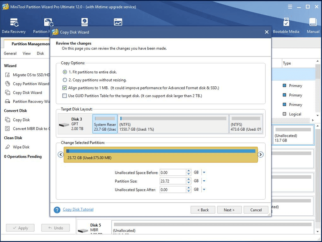Image resolution: width=322 pixels, height=242 pixels.
Task: Open the Data Recovery tool icon
Action: 14,23
